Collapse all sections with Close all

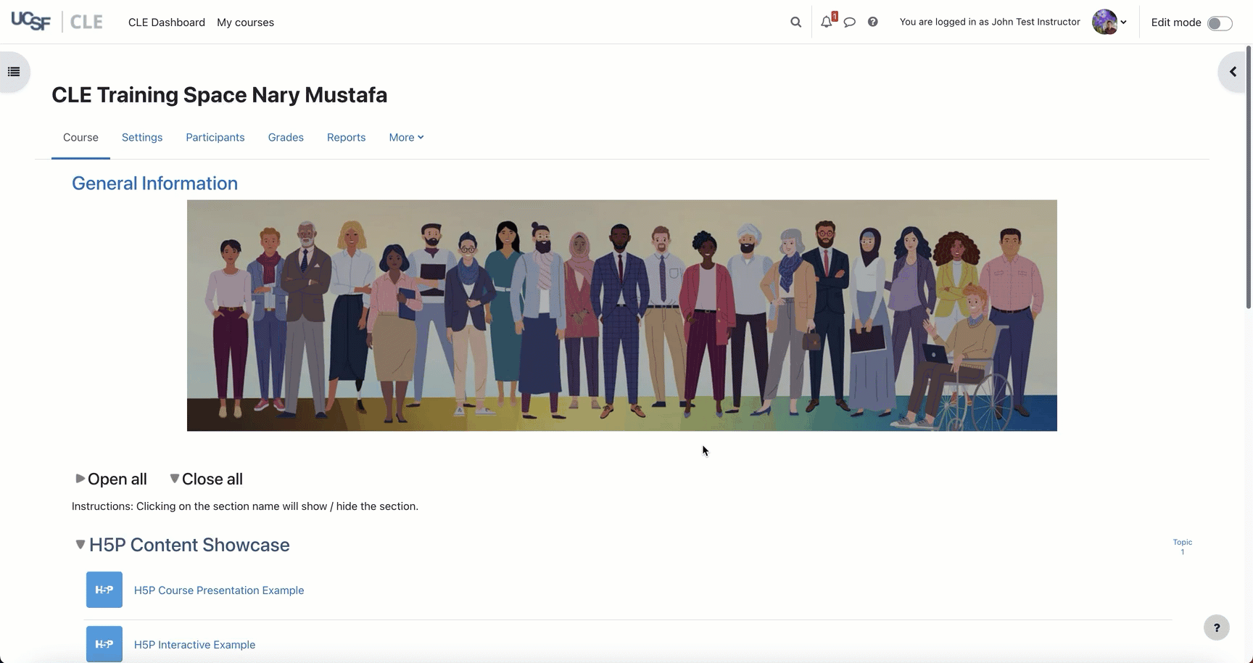click(207, 479)
